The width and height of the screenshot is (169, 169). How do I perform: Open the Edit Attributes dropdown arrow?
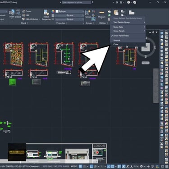(40, 19)
